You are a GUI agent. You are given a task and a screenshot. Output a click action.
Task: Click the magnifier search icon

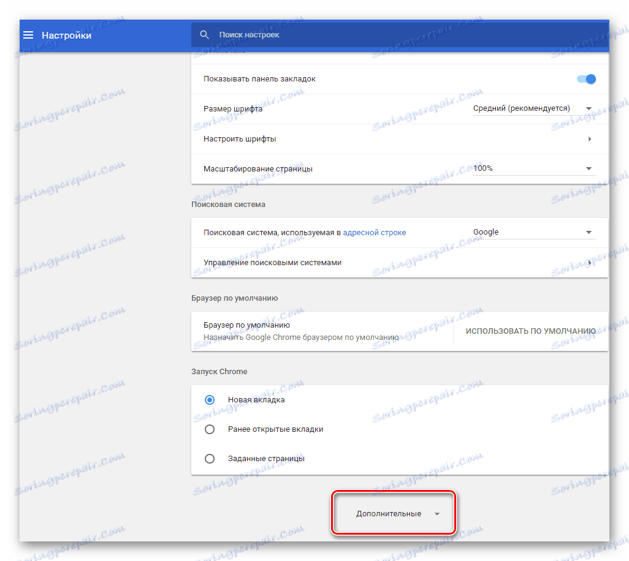(x=204, y=35)
